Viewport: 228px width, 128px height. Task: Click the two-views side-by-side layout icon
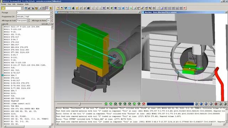pos(165,8)
